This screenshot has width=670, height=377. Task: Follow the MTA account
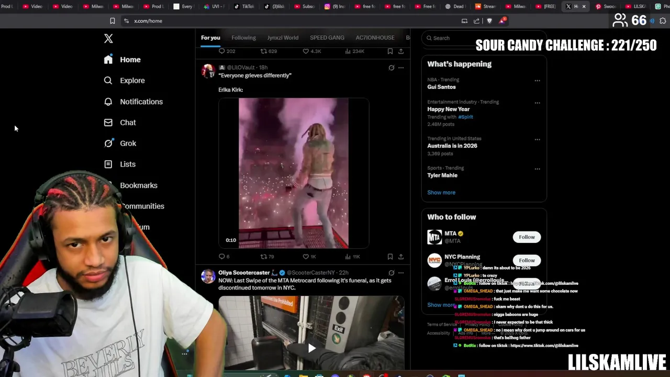point(527,237)
